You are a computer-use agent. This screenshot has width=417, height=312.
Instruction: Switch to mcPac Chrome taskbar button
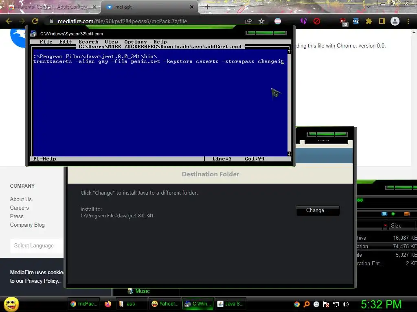[x=84, y=304]
